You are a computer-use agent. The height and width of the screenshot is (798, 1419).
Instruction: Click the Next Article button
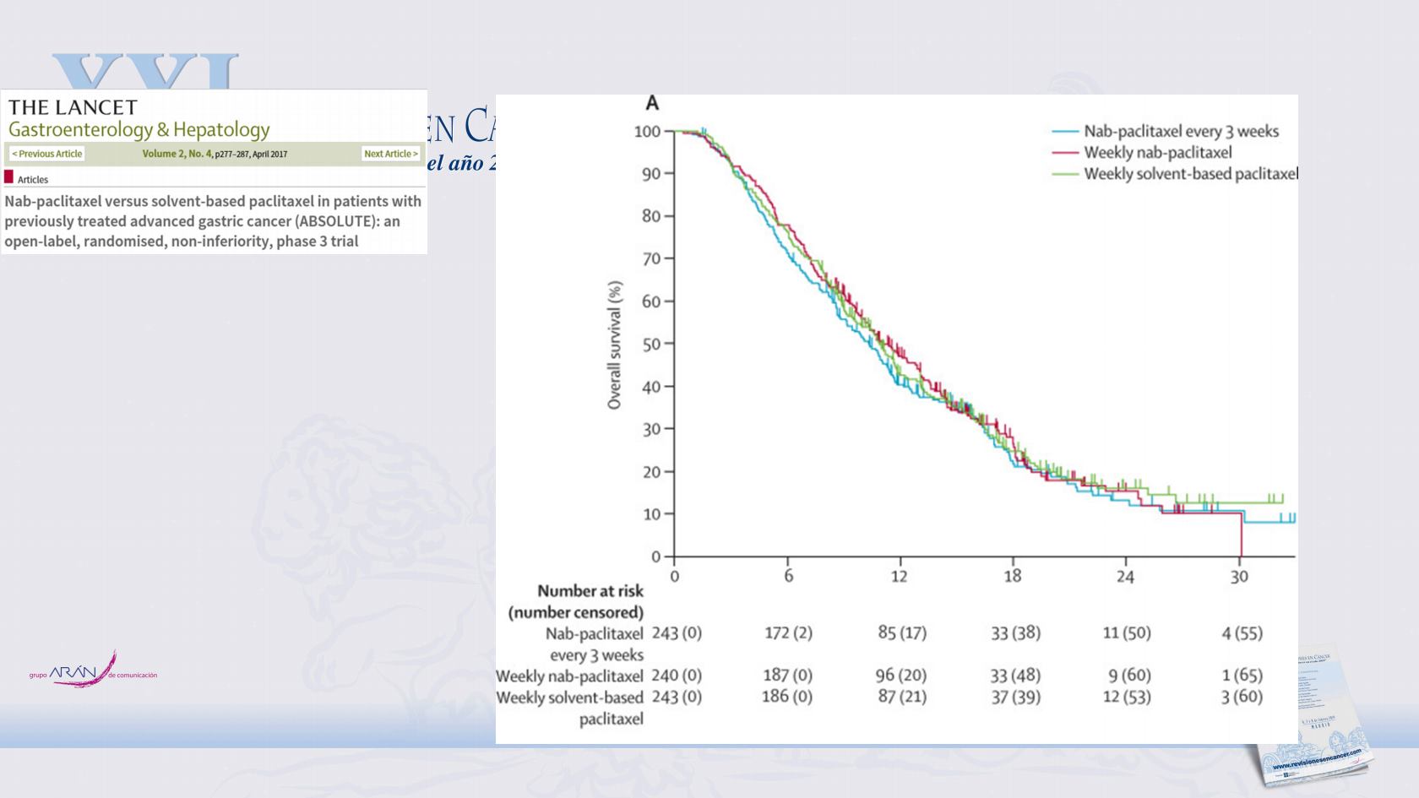tap(391, 154)
